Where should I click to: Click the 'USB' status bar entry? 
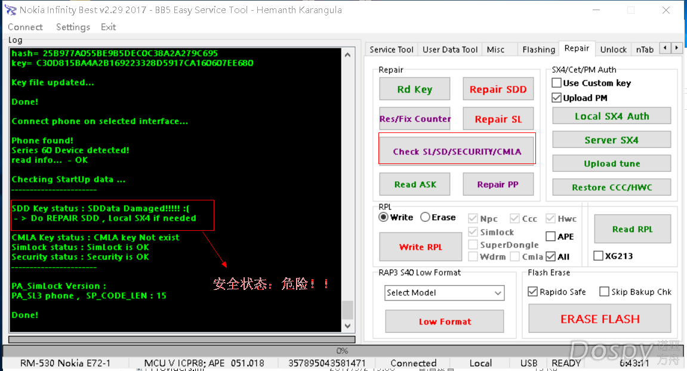tap(529, 363)
